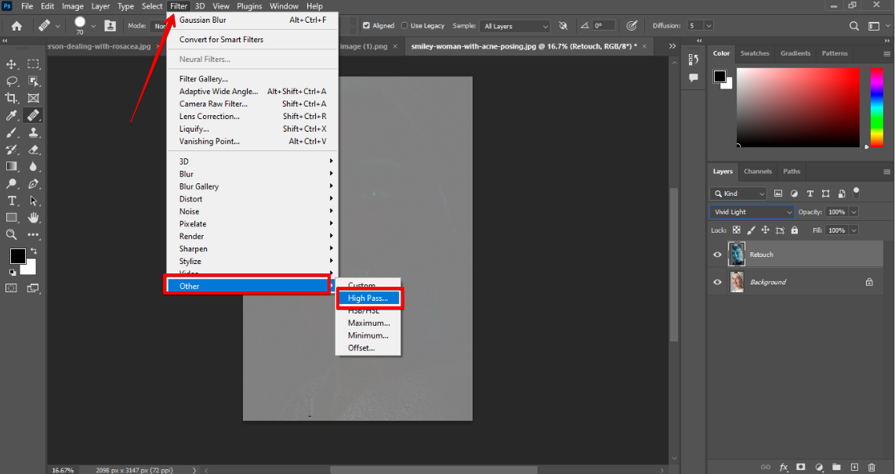Screen dimensions: 895x474
Task: Toggle layer filtering on or off
Action: 856,193
